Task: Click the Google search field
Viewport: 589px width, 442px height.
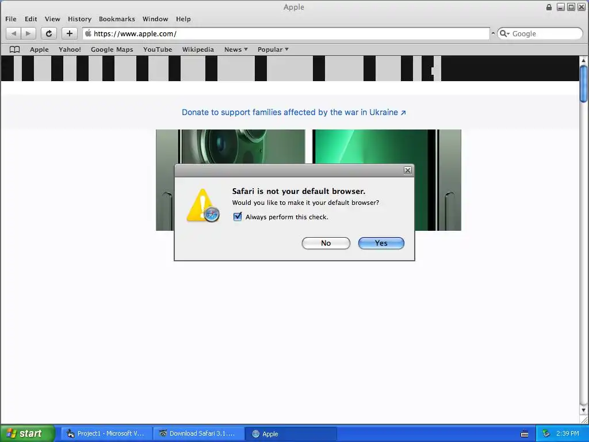Action: (540, 33)
